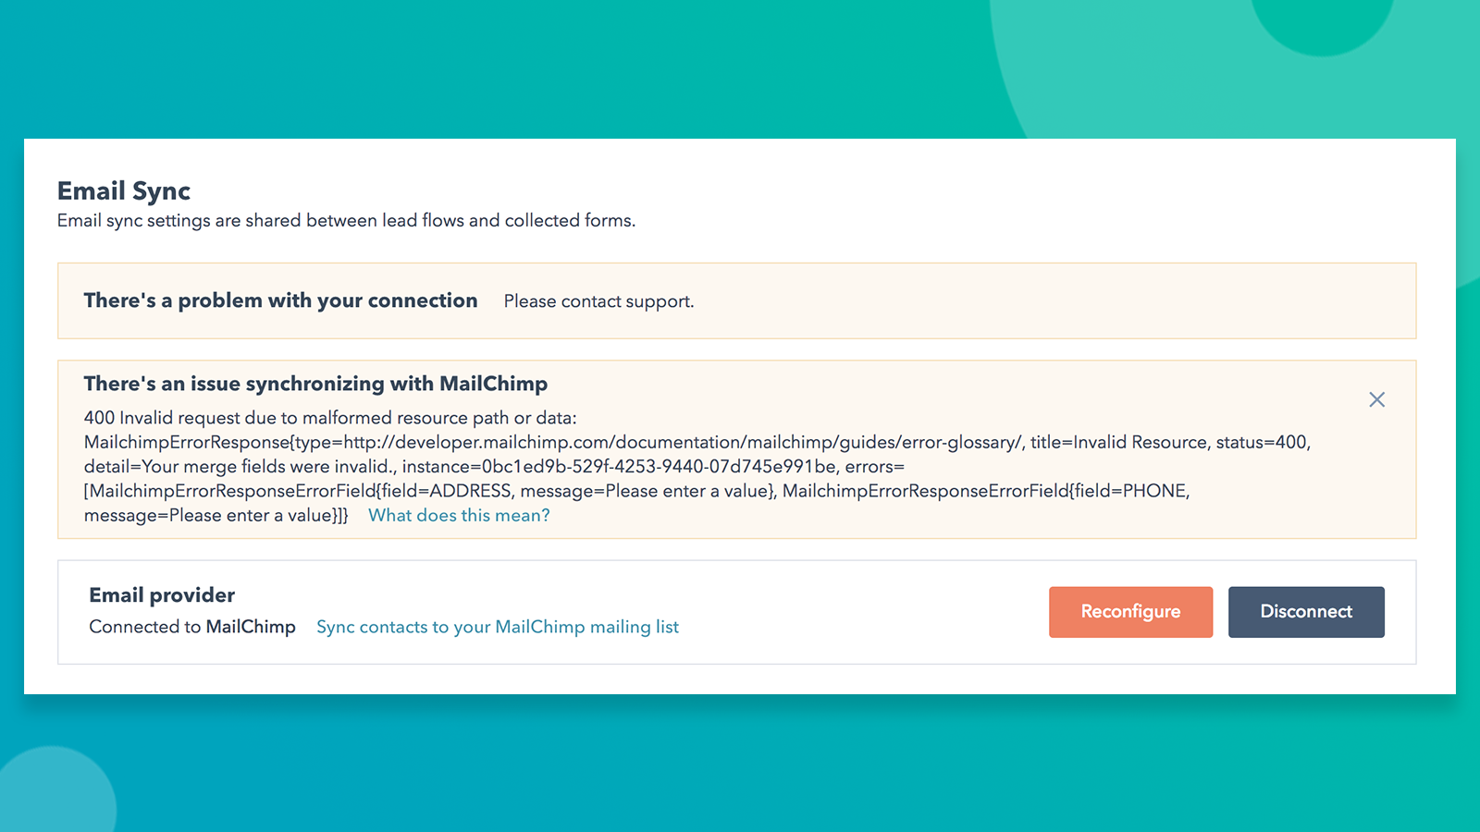The width and height of the screenshot is (1480, 832).
Task: Select the 'Email Sync' page heading
Action: [123, 190]
